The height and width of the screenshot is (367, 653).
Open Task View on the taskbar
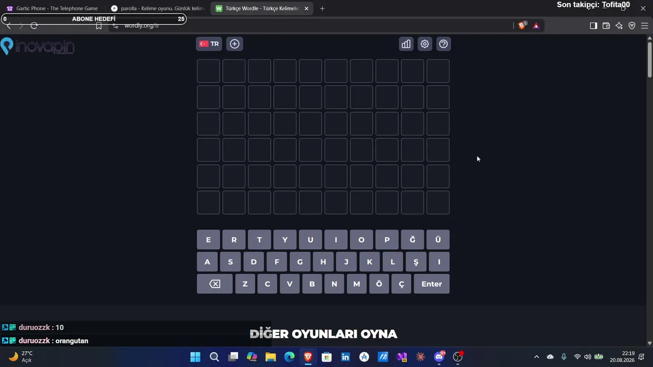pyautogui.click(x=233, y=357)
